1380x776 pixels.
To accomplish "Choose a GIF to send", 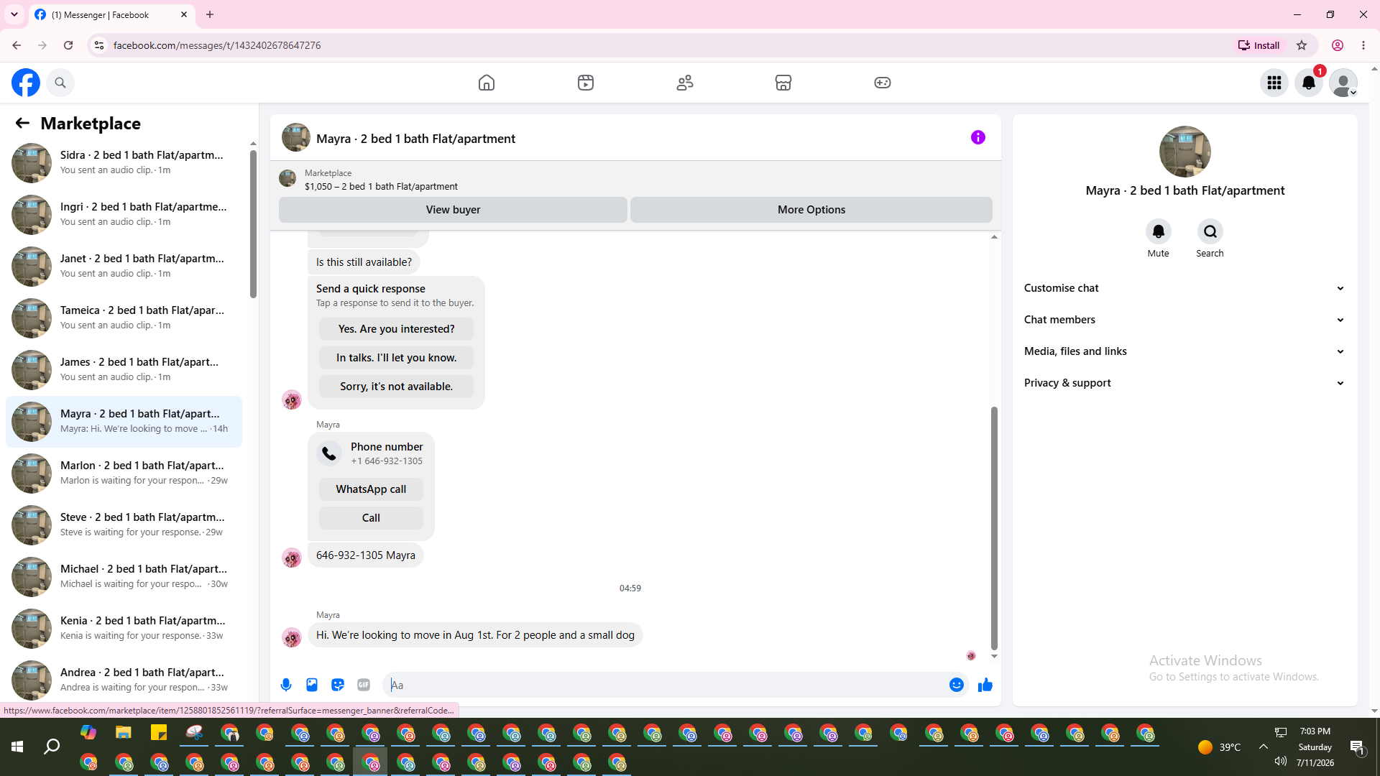I will pyautogui.click(x=364, y=685).
